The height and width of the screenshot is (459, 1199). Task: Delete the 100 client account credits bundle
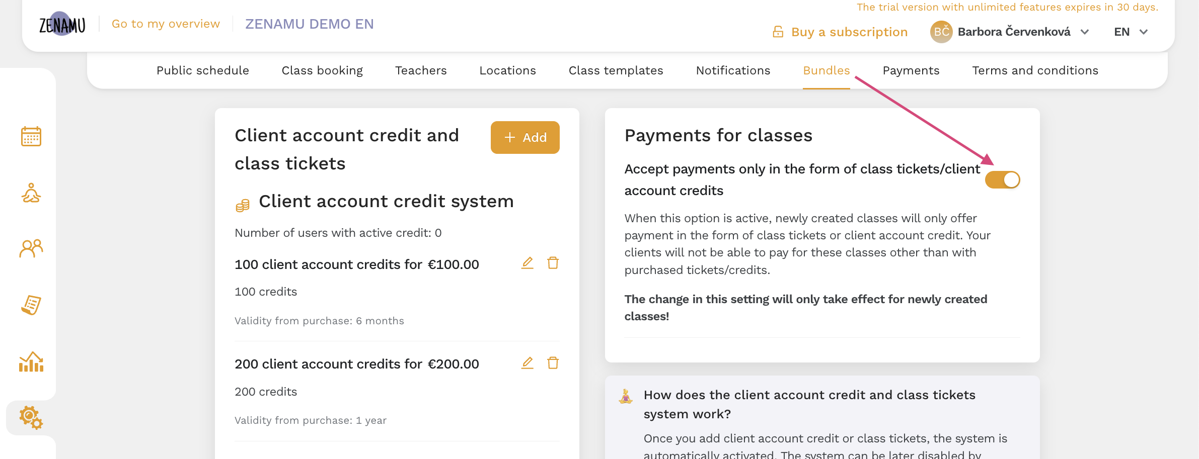[x=553, y=263]
